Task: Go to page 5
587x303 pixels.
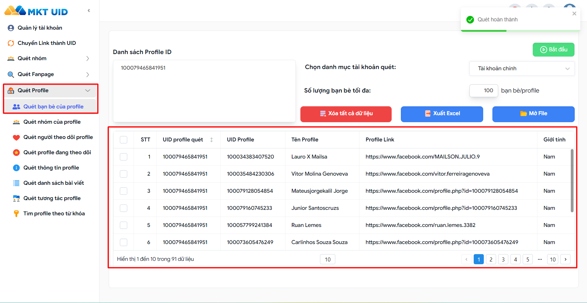Action: point(528,259)
